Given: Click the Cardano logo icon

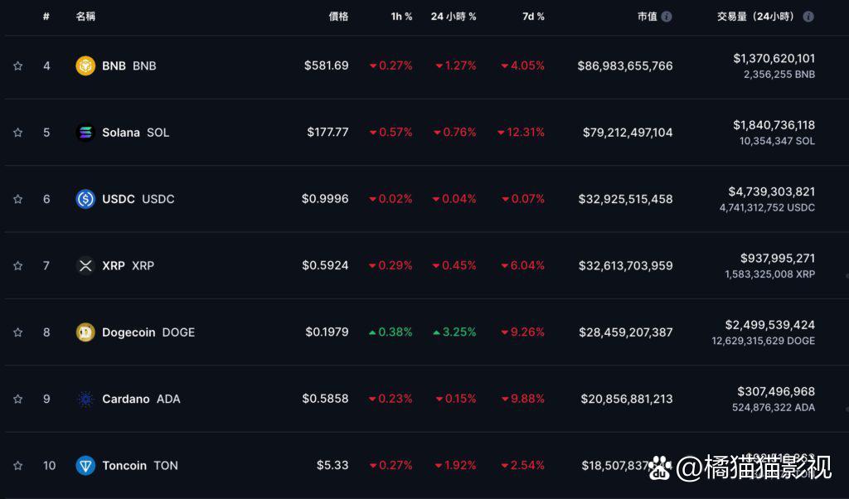Looking at the screenshot, I should pos(85,399).
